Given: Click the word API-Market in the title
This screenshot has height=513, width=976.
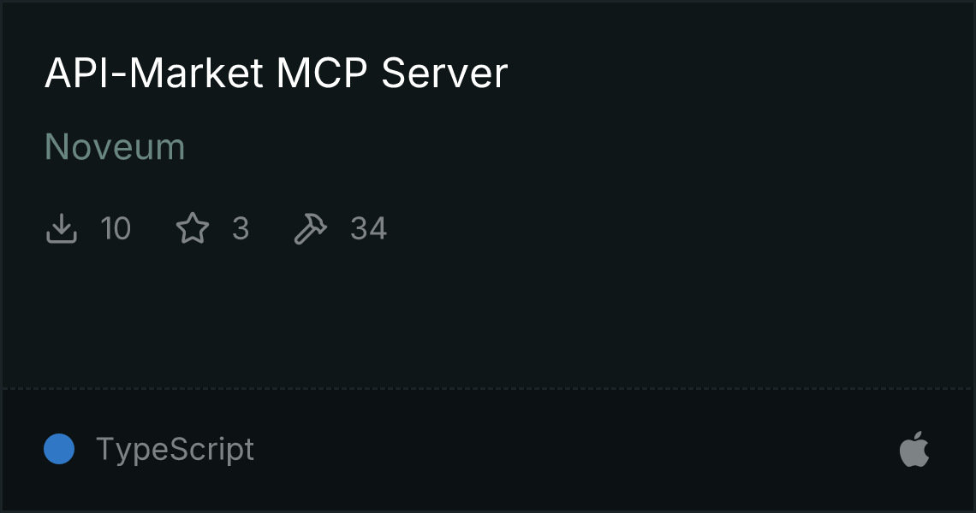Looking at the screenshot, I should click(x=154, y=73).
